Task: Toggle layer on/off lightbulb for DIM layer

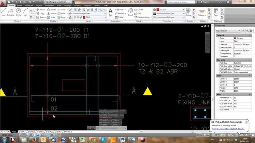Action: (75, 17)
